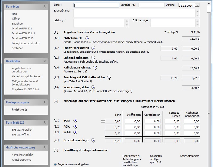Open Verrechnungslohn graphic evaluation link

coord(22,155)
